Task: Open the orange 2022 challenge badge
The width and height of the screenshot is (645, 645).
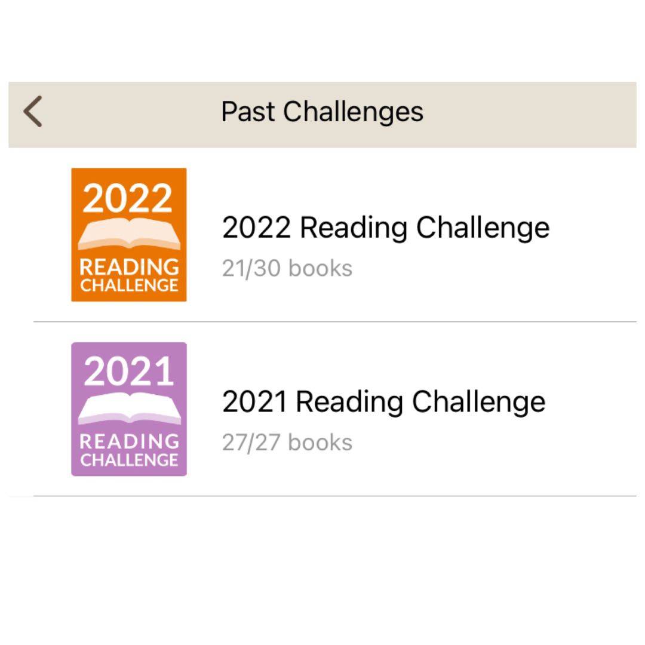Action: tap(129, 235)
